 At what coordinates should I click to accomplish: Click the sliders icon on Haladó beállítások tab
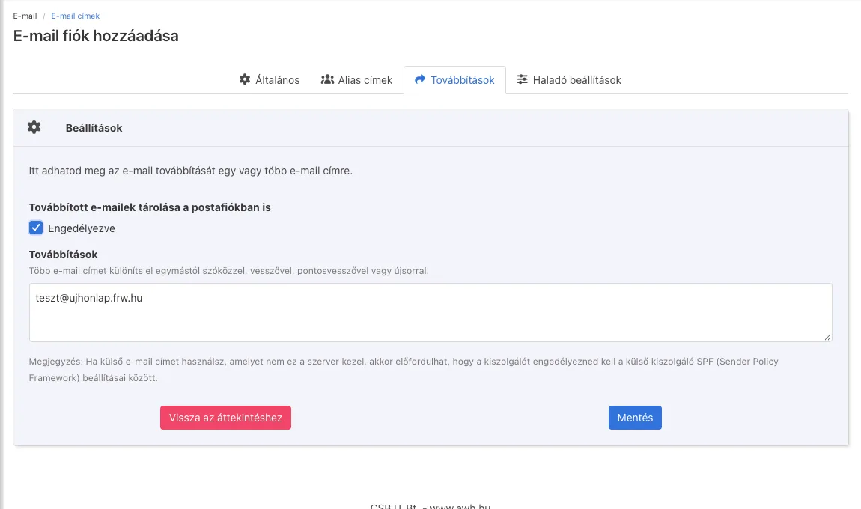coord(522,79)
